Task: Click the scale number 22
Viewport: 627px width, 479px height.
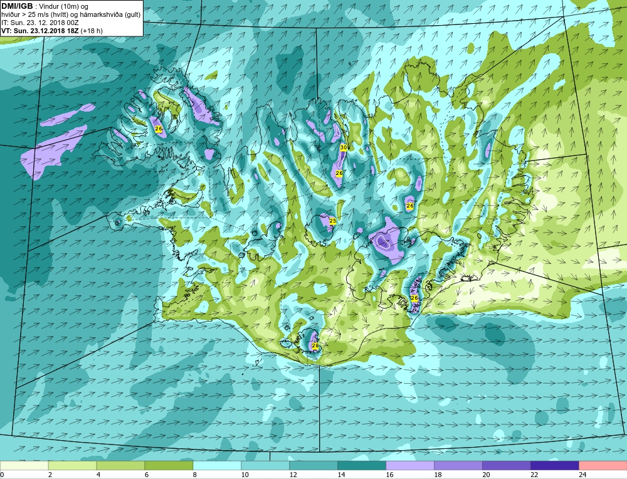Action: coord(534,475)
